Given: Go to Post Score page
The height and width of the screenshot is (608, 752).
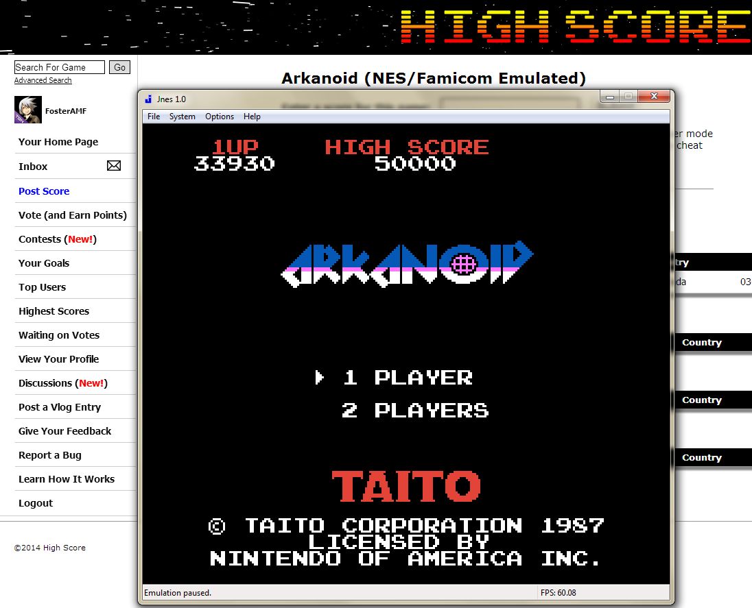Looking at the screenshot, I should pyautogui.click(x=44, y=191).
